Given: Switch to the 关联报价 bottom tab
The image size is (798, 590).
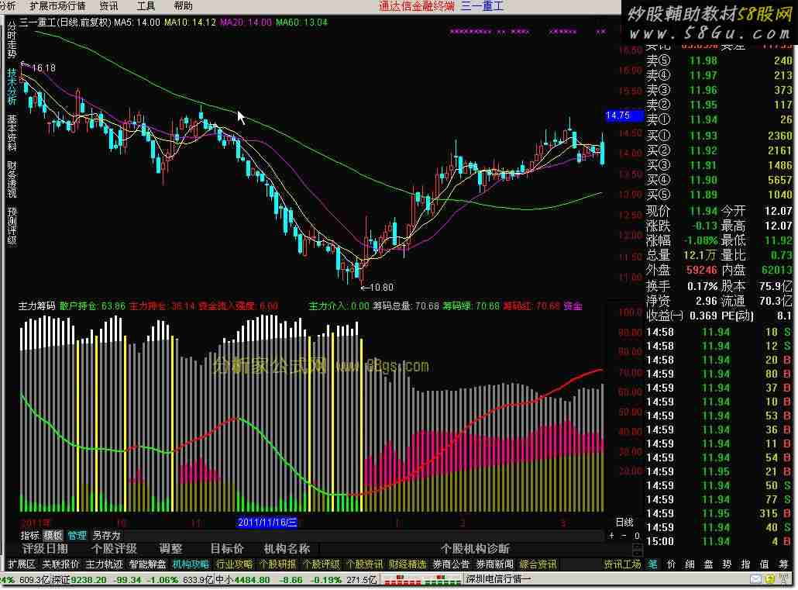Looking at the screenshot, I should (x=60, y=564).
